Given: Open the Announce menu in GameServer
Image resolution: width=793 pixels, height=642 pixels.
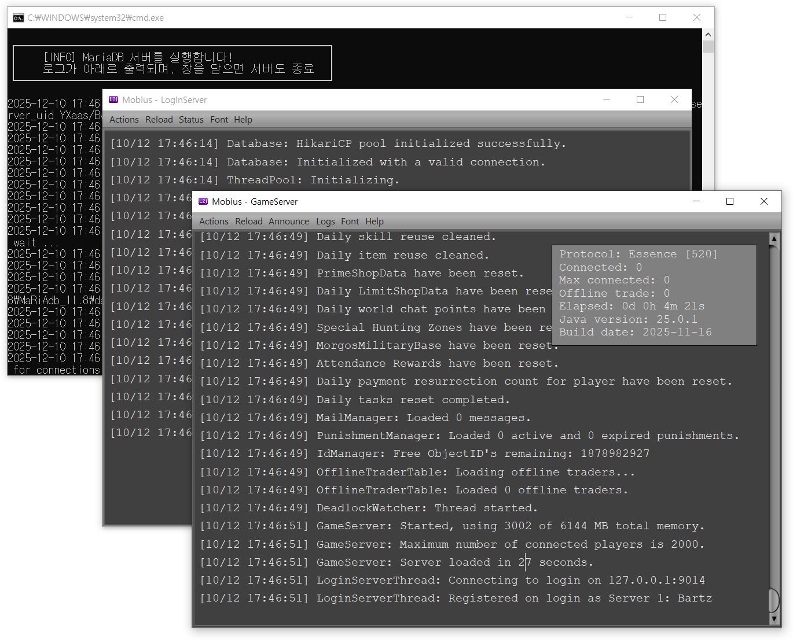Looking at the screenshot, I should [x=288, y=221].
